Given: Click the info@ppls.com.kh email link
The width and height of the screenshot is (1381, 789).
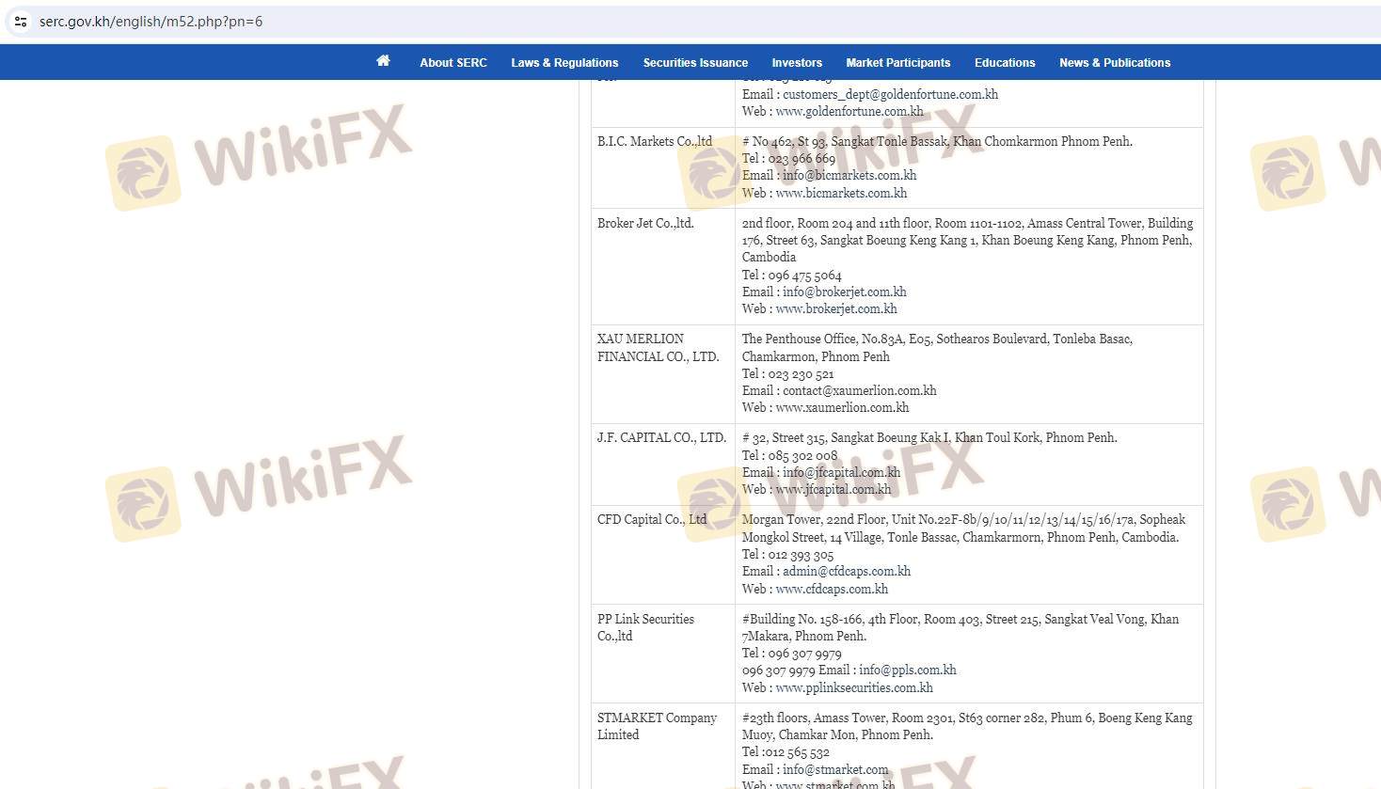Looking at the screenshot, I should (907, 670).
